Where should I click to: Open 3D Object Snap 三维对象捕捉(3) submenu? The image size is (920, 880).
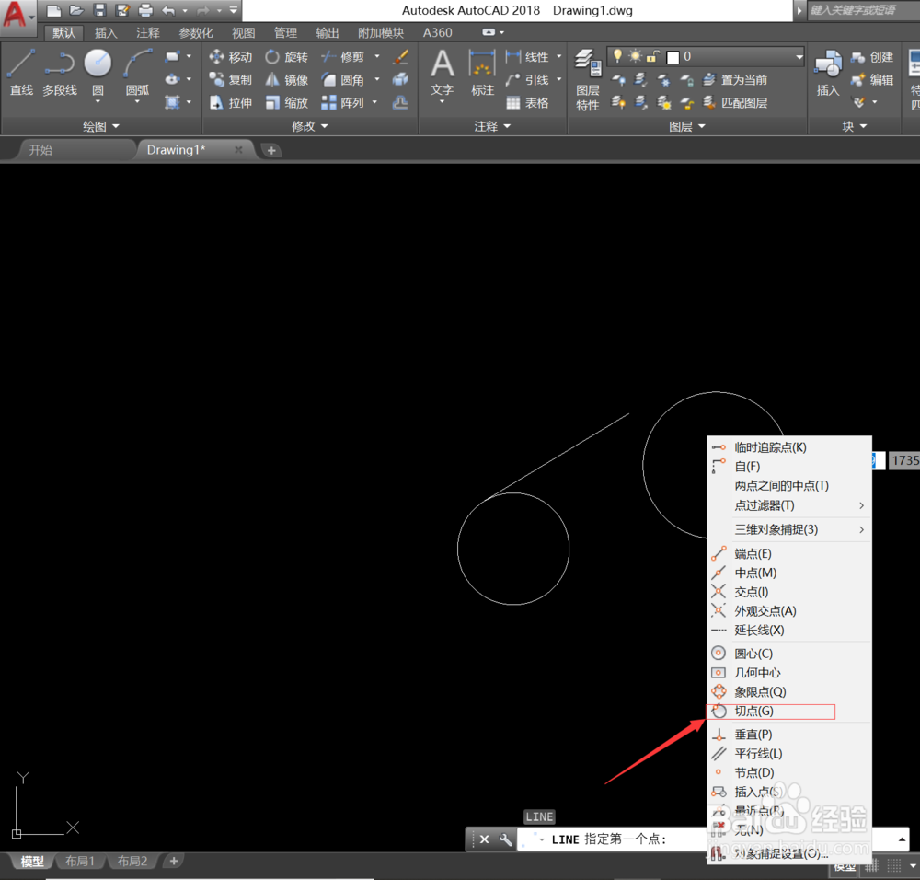(x=789, y=529)
